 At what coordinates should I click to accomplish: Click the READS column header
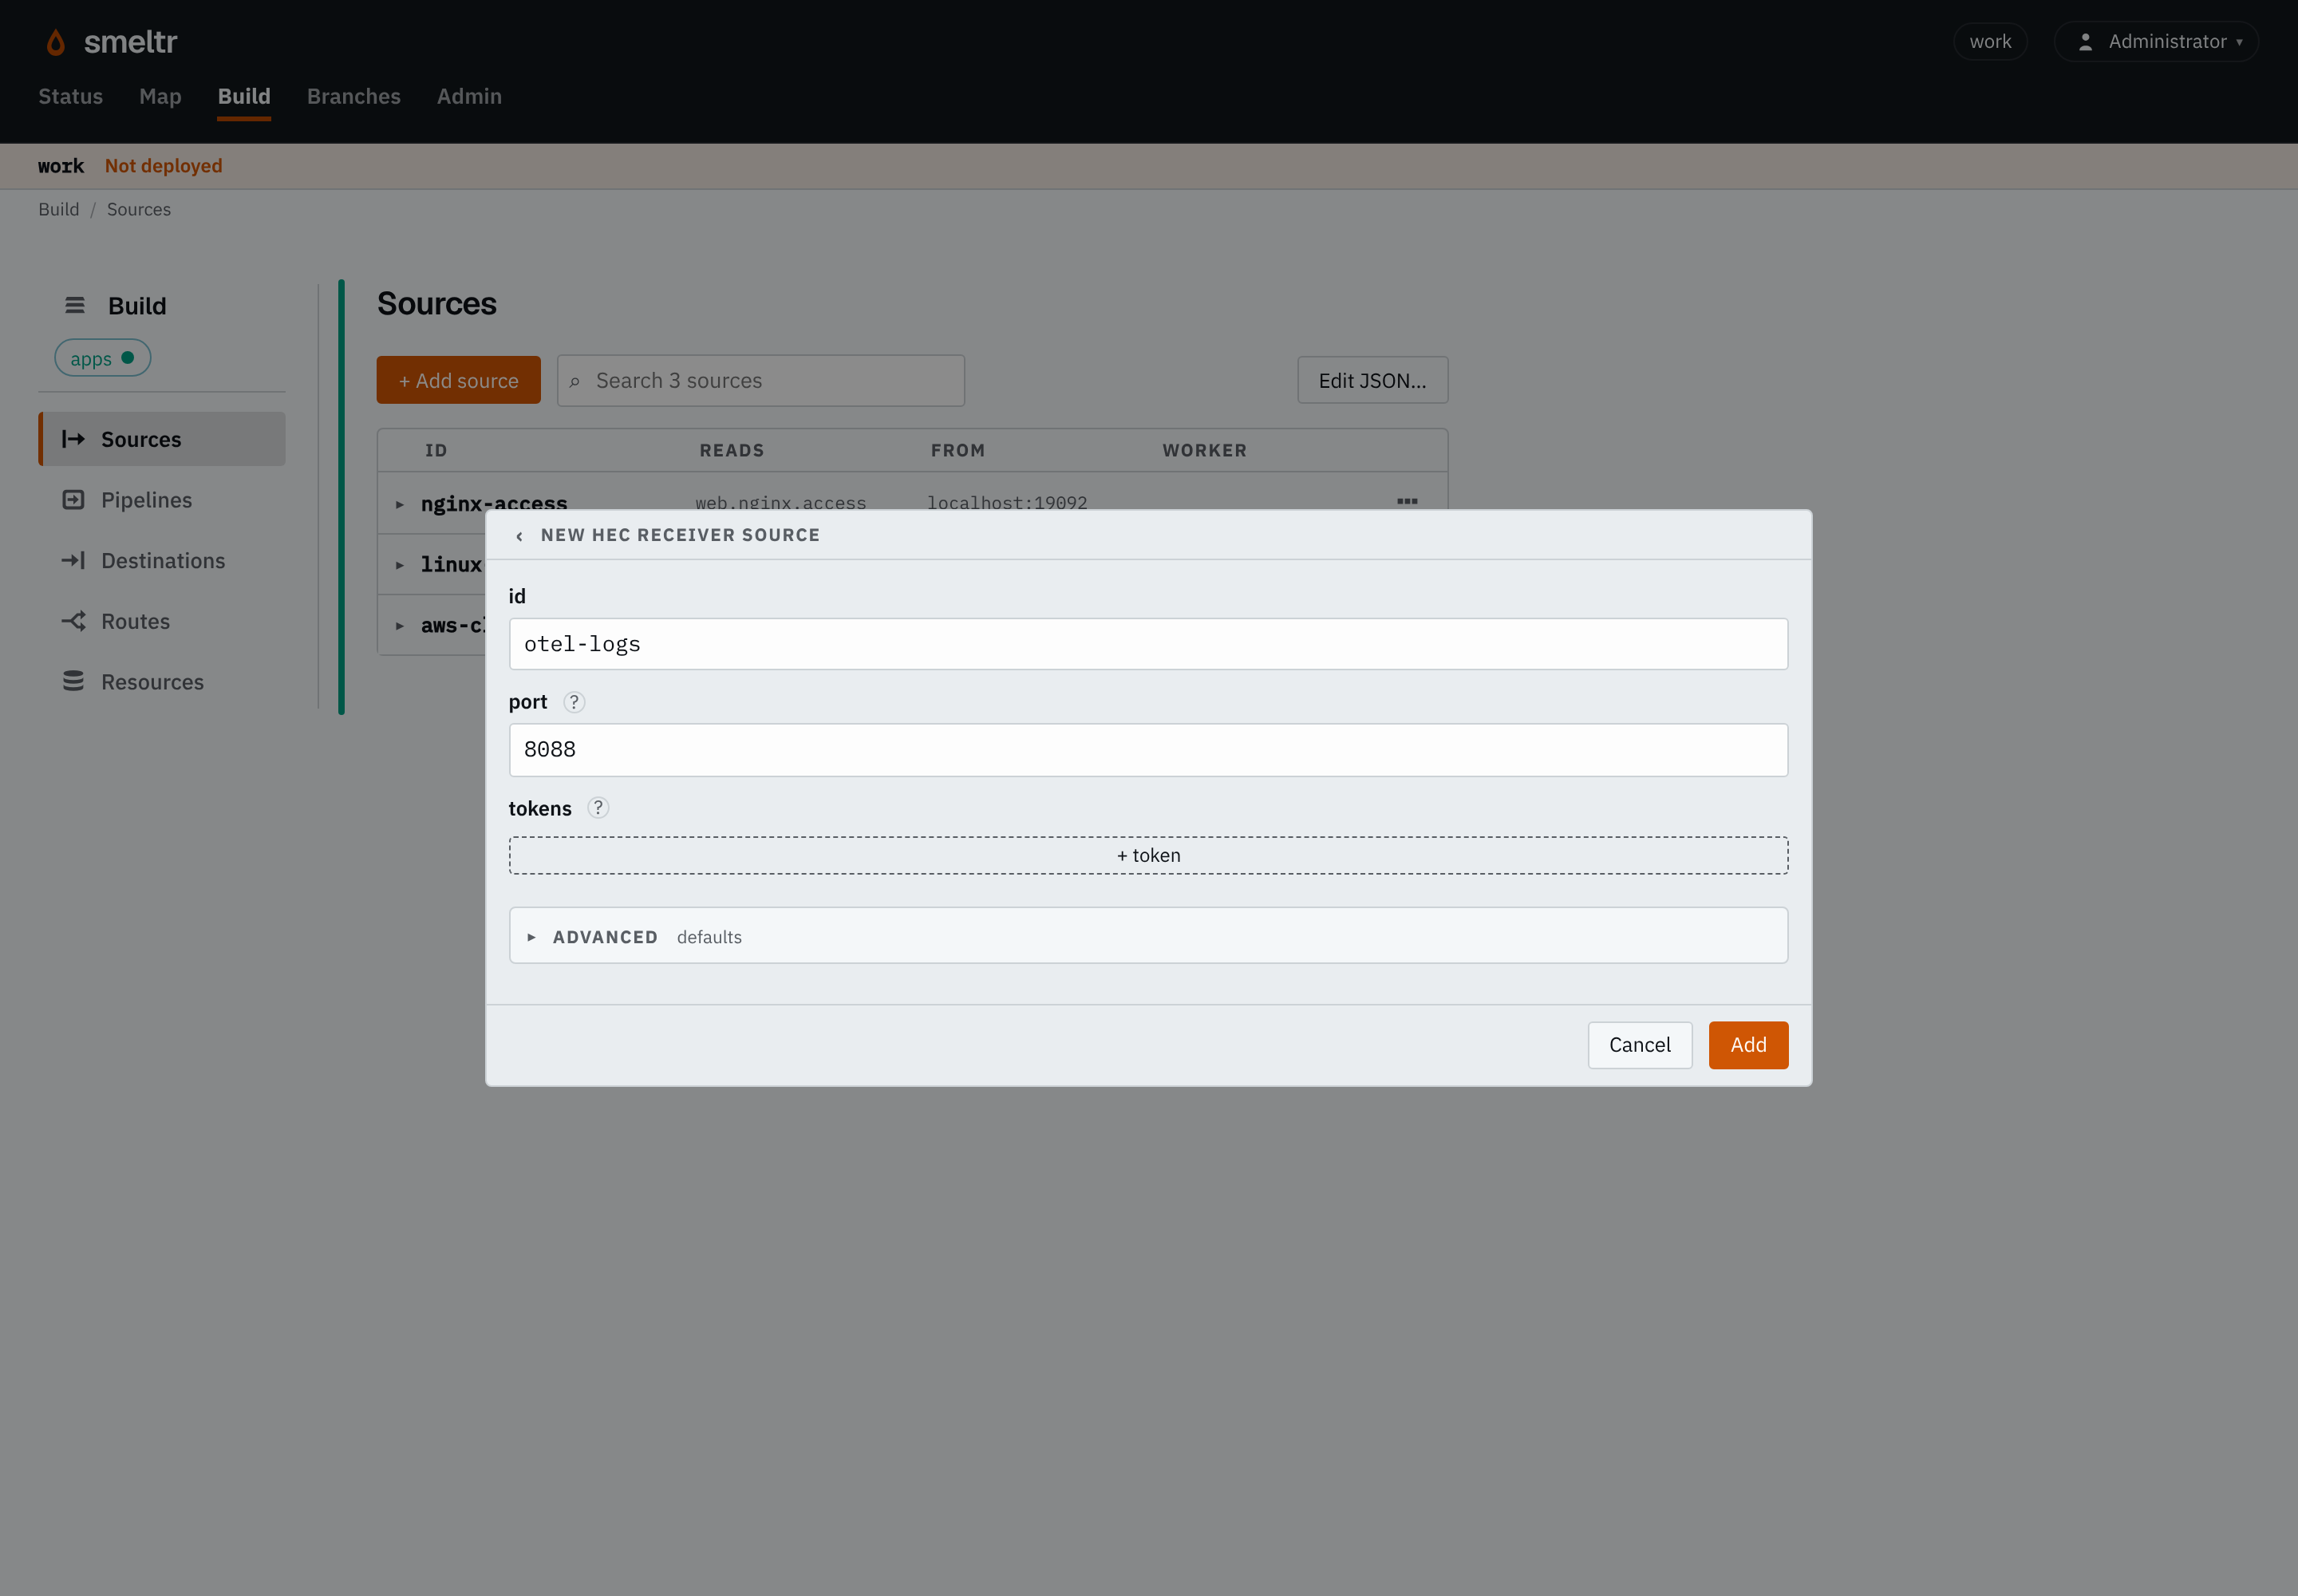tap(732, 451)
